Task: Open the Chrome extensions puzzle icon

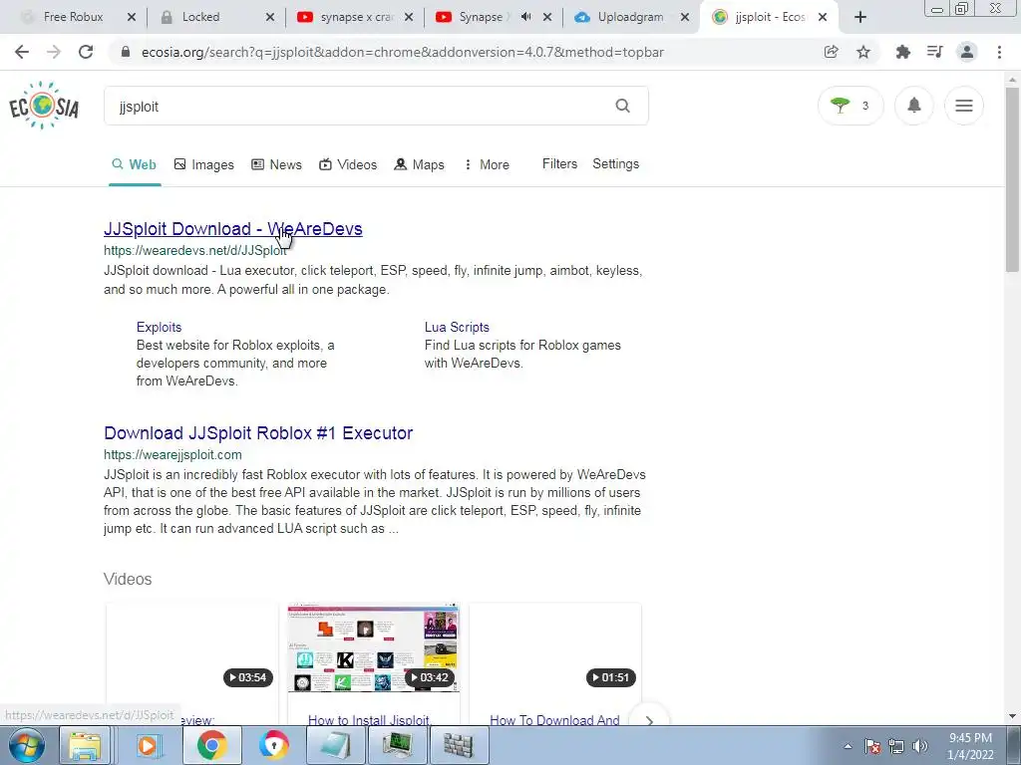Action: point(902,52)
